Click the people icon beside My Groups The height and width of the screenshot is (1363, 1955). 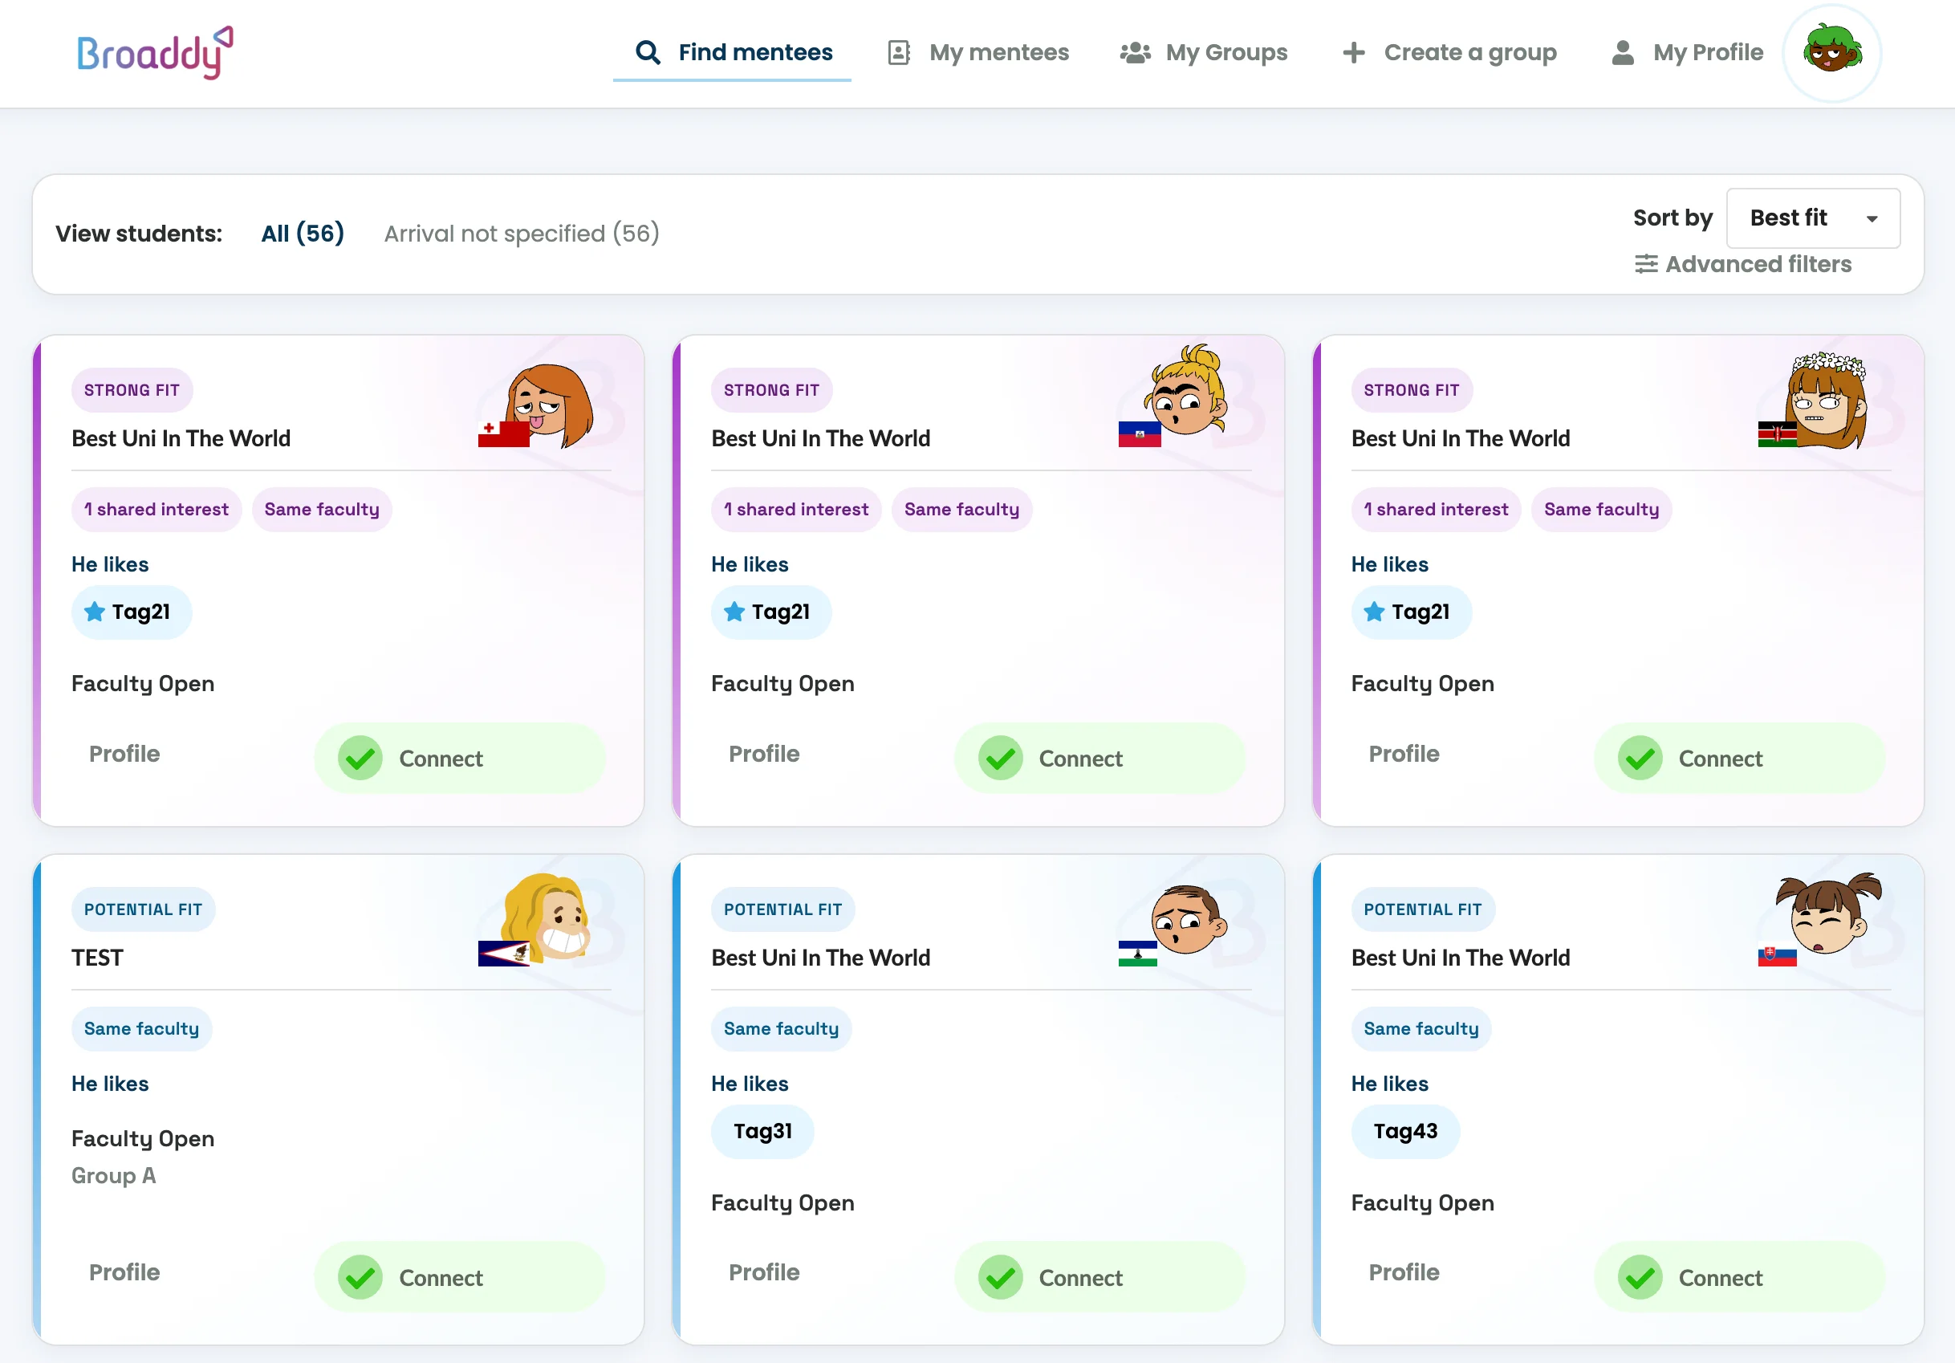1135,53
